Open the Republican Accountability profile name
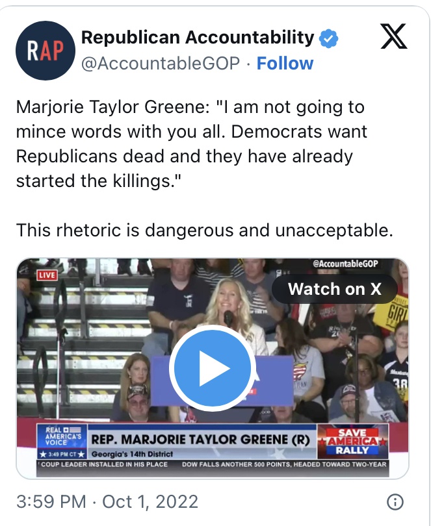This screenshot has height=526, width=431. click(197, 38)
